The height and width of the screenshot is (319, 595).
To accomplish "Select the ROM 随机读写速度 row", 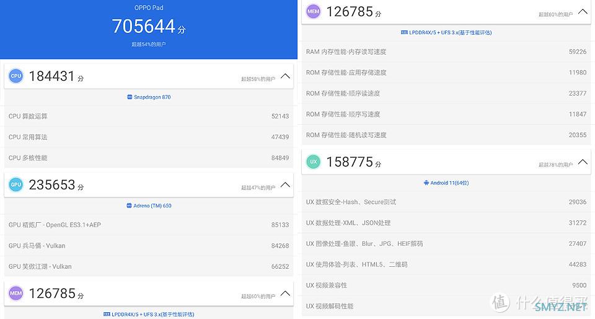I will (446, 135).
